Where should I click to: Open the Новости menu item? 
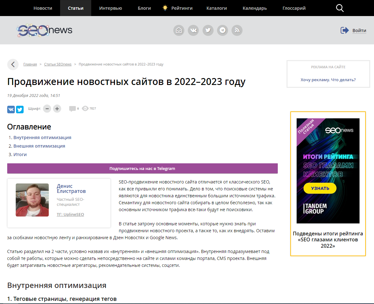point(43,8)
